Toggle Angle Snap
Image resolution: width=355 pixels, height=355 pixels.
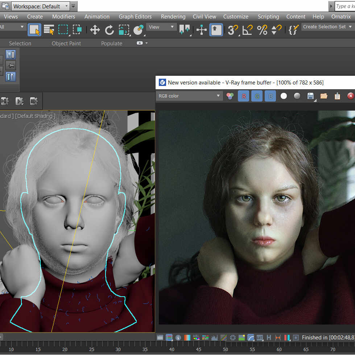tap(247, 30)
